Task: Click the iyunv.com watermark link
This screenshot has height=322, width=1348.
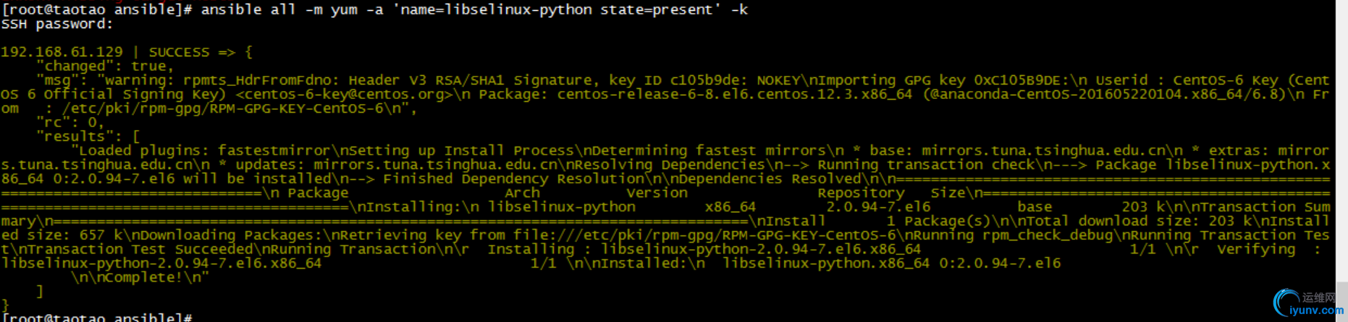Action: point(1316,310)
